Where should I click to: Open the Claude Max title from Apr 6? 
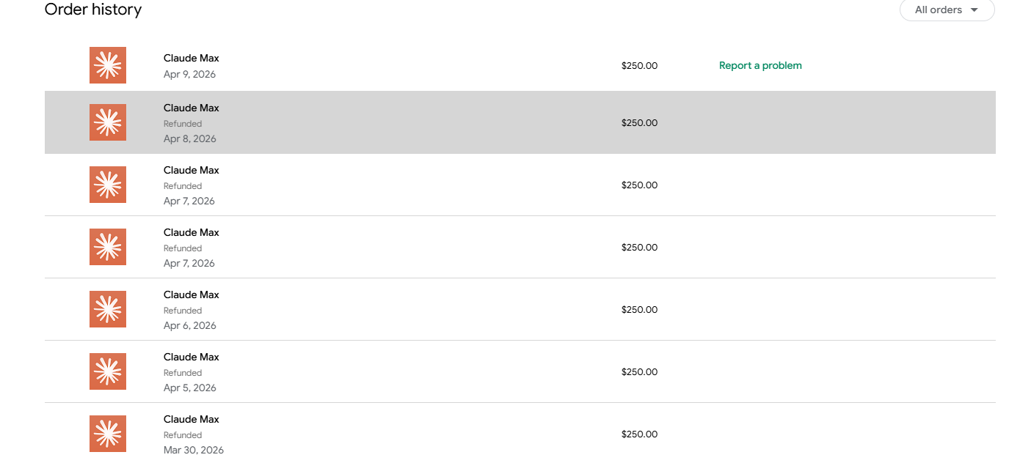coord(192,295)
